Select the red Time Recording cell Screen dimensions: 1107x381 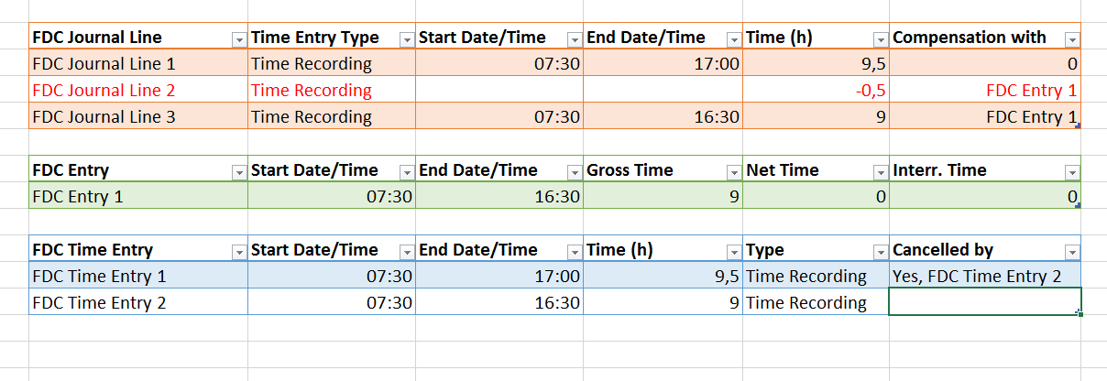[x=331, y=90]
